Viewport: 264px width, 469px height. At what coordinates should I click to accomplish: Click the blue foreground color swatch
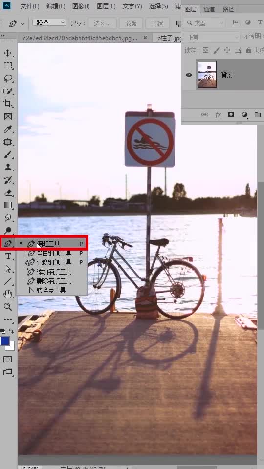[x=5, y=341]
